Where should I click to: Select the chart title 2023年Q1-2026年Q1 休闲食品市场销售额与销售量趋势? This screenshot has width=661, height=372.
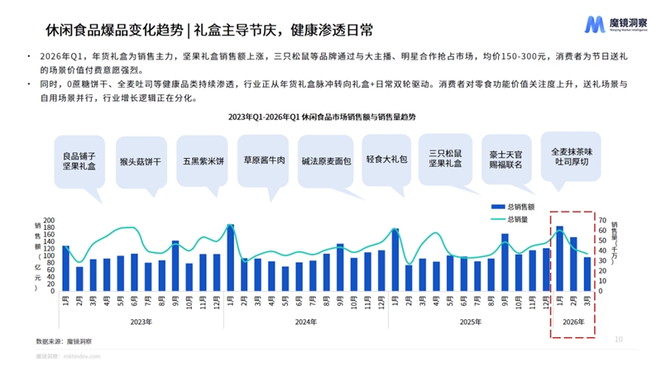coord(322,117)
